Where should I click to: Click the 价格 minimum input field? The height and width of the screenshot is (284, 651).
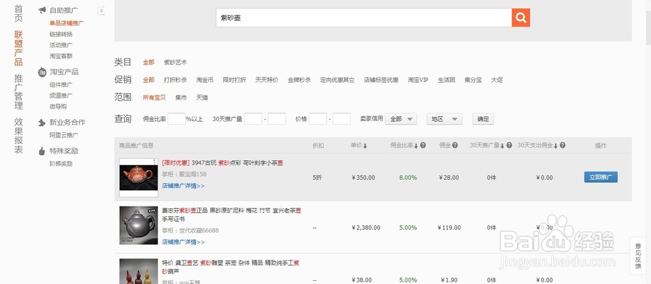318,119
